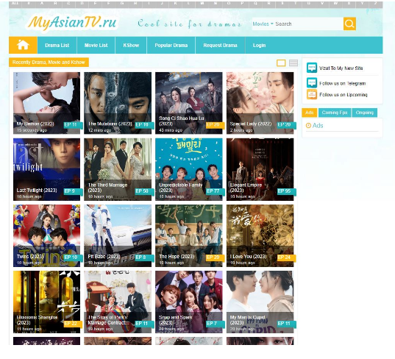Click the Telegram follow icon

(x=312, y=82)
